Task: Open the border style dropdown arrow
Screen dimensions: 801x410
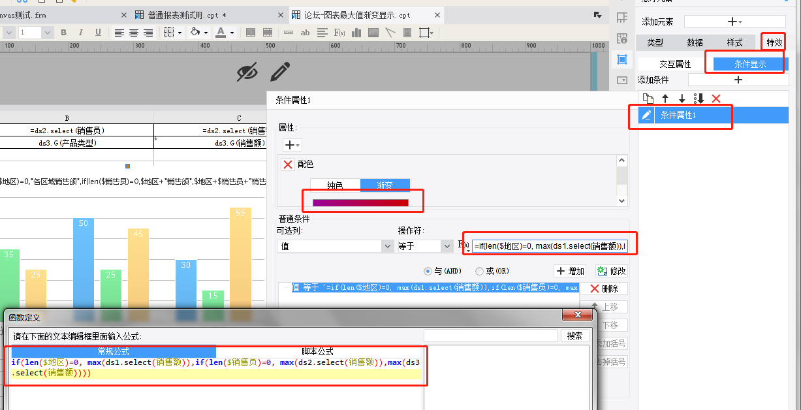Action: click(x=179, y=33)
